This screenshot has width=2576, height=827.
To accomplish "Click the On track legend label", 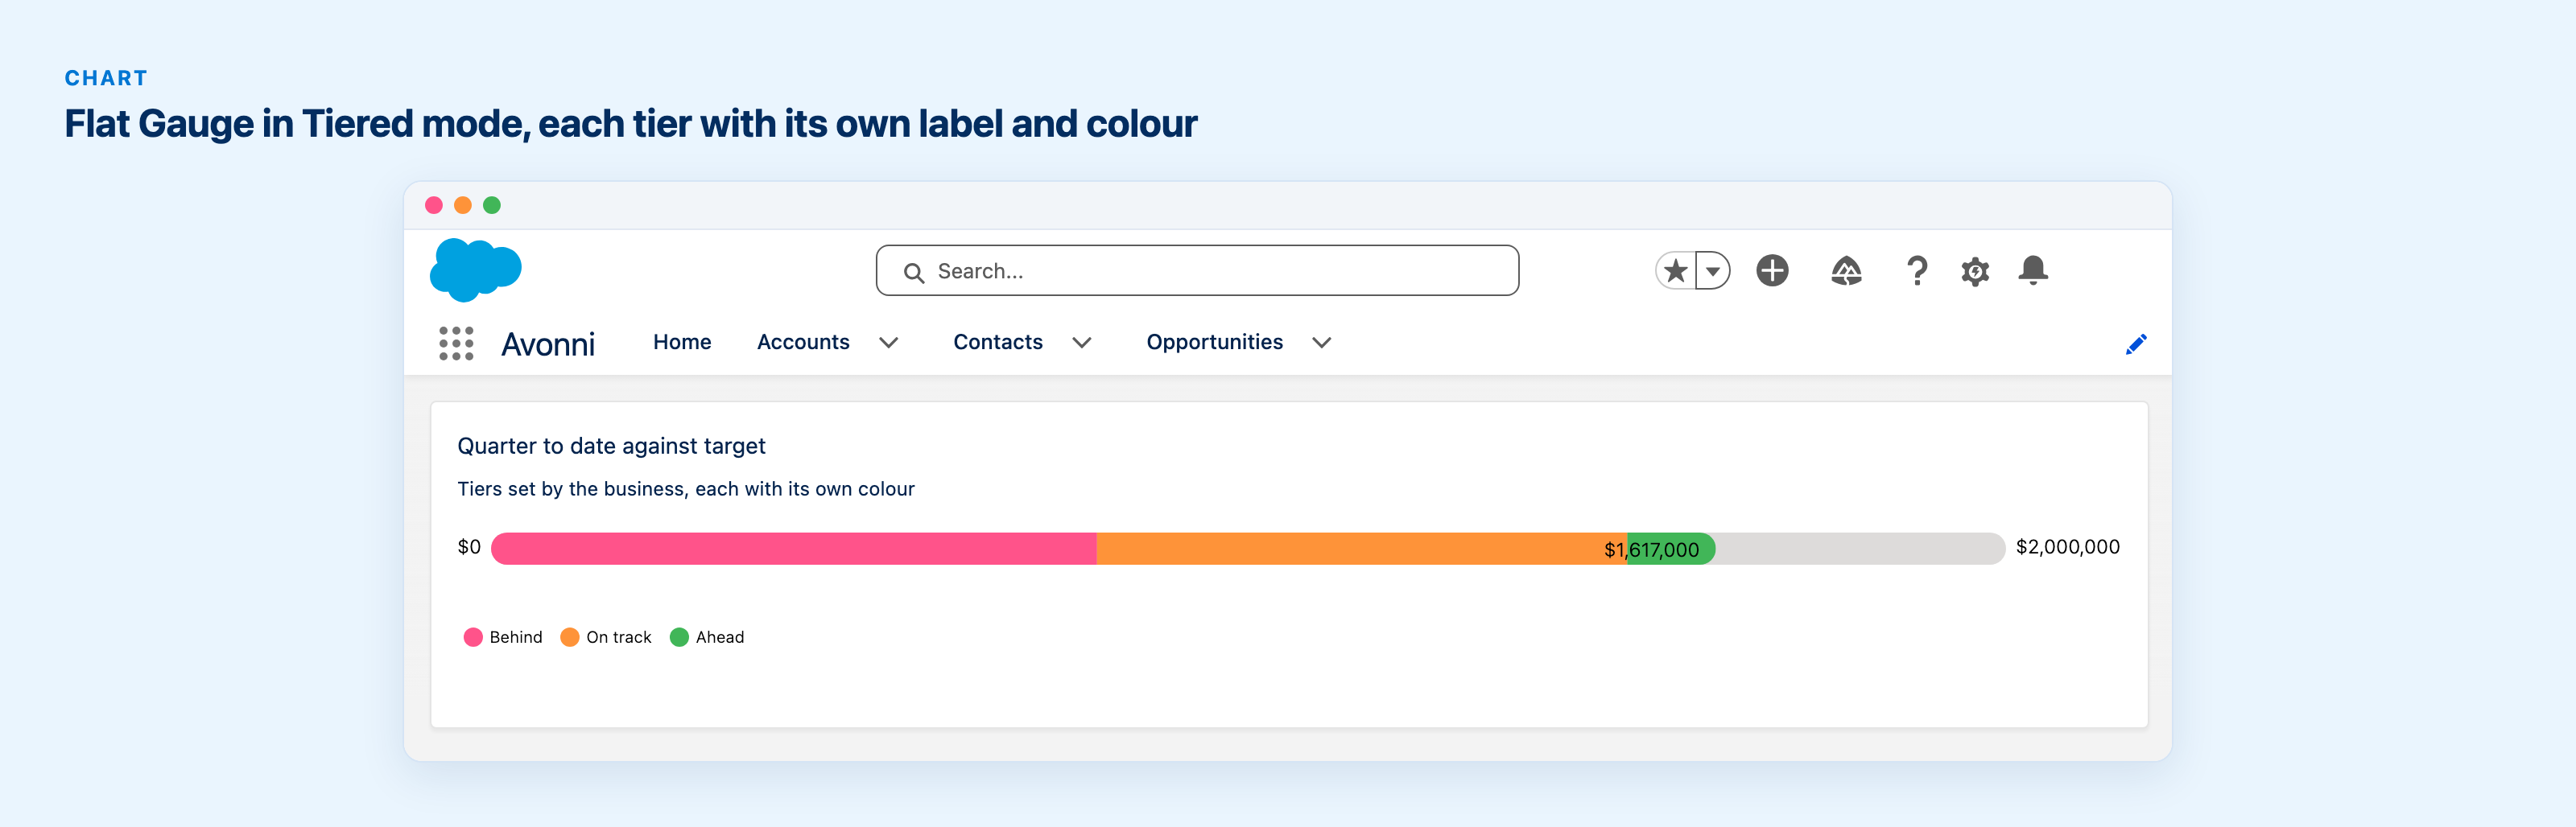I will click(618, 637).
